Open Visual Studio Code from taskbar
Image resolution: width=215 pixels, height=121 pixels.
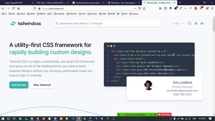click(x=73, y=119)
